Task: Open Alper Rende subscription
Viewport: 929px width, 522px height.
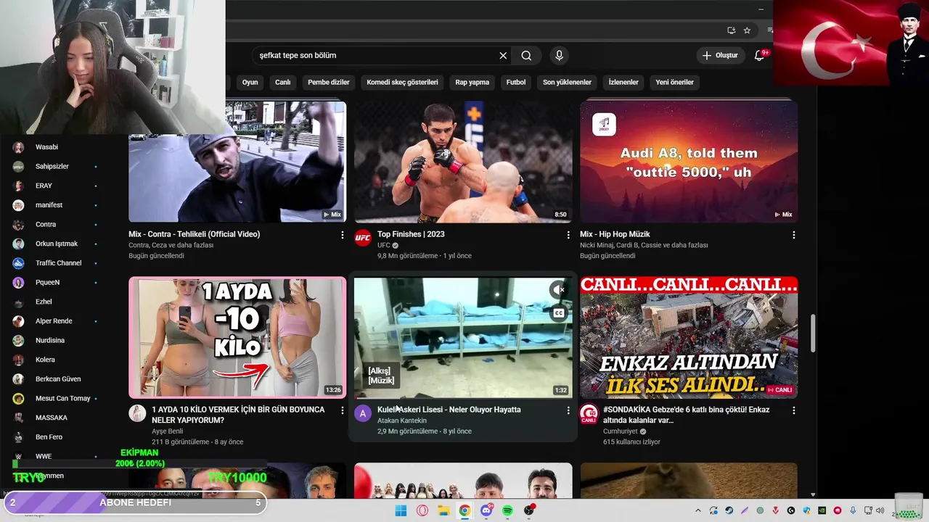Action: [x=55, y=321]
